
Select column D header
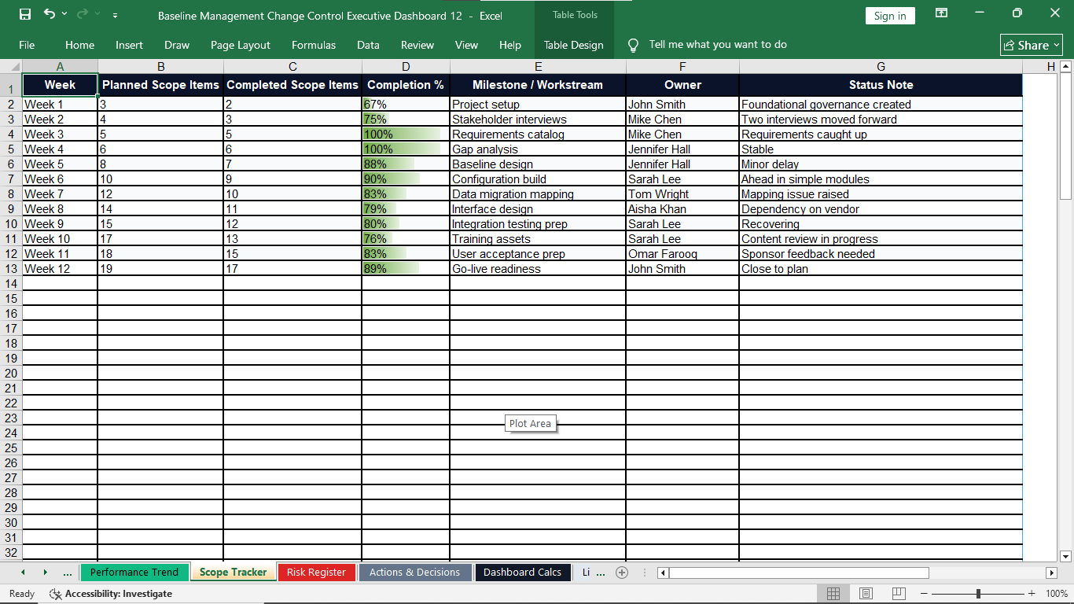pos(406,67)
